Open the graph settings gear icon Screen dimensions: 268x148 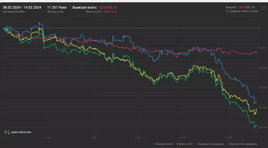pos(263,8)
